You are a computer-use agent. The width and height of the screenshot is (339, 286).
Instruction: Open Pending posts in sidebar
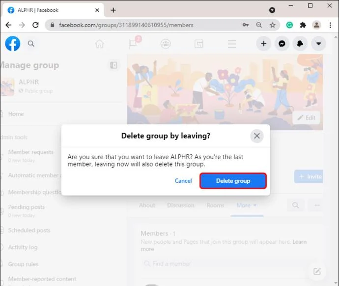[x=27, y=207]
